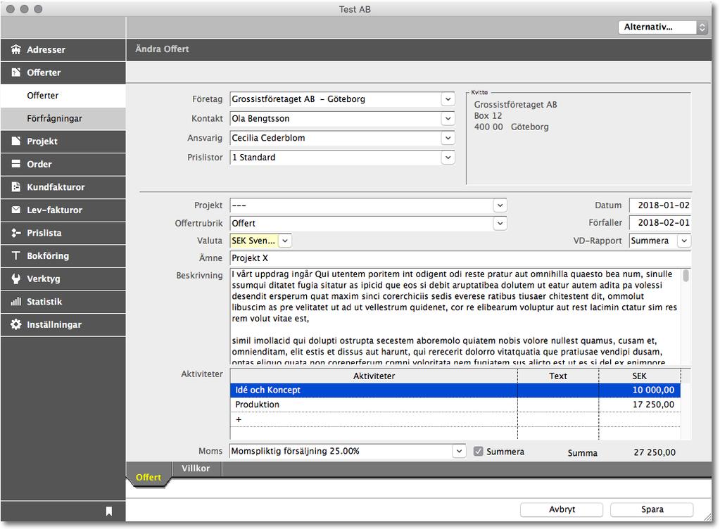720x529 pixels.
Task: Click the Ämne field containing Projekt X
Action: tap(460, 258)
